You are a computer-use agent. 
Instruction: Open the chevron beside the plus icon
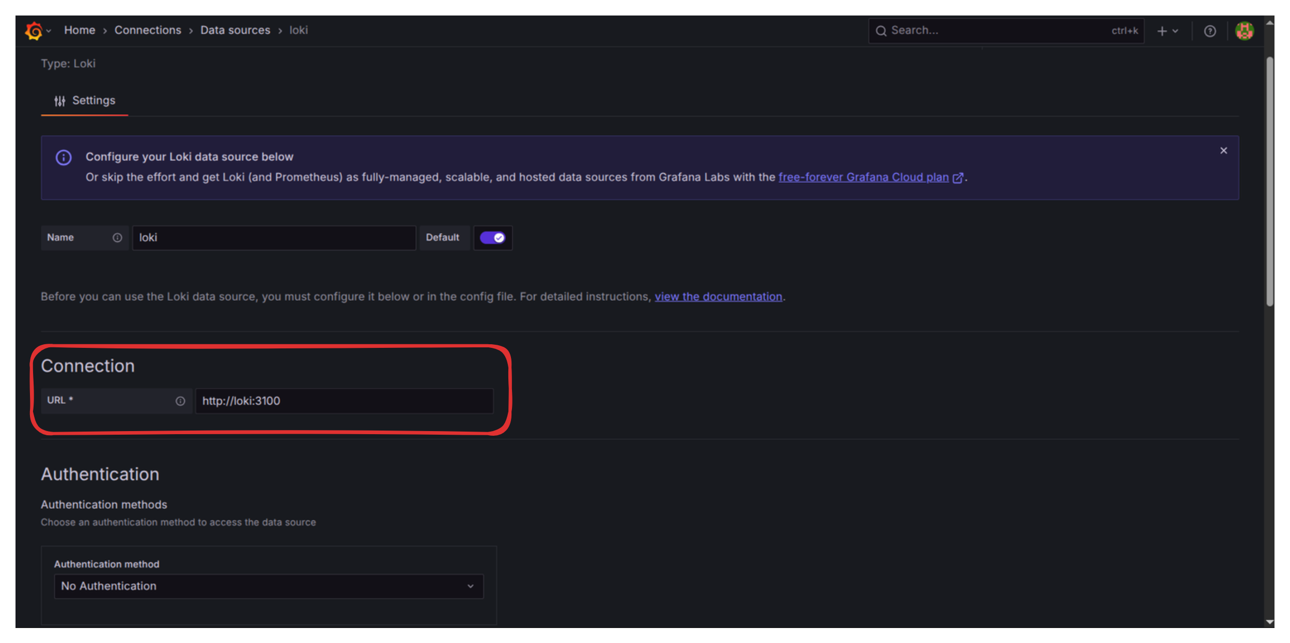1175,30
